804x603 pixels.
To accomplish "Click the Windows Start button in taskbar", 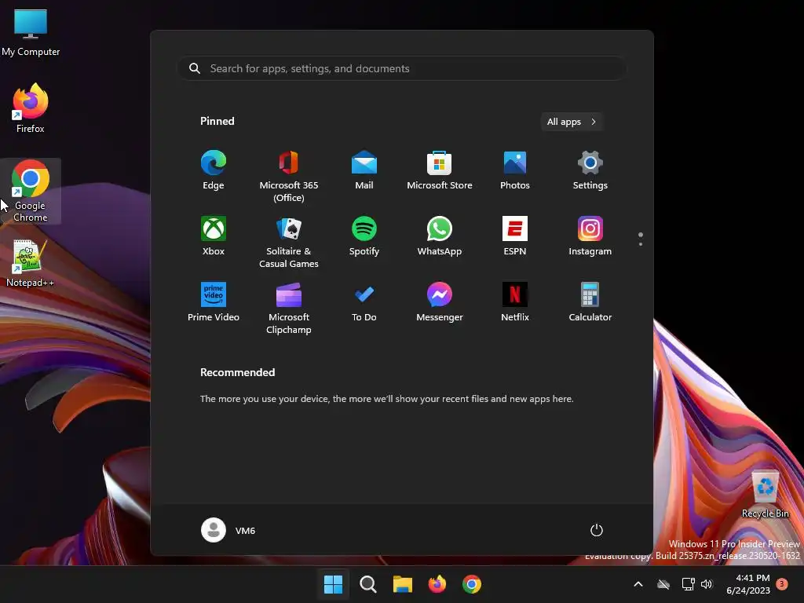I will 333,584.
